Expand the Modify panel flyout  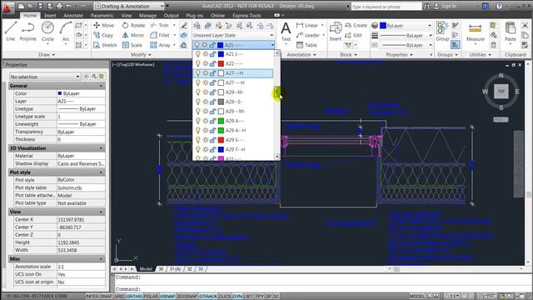click(141, 54)
